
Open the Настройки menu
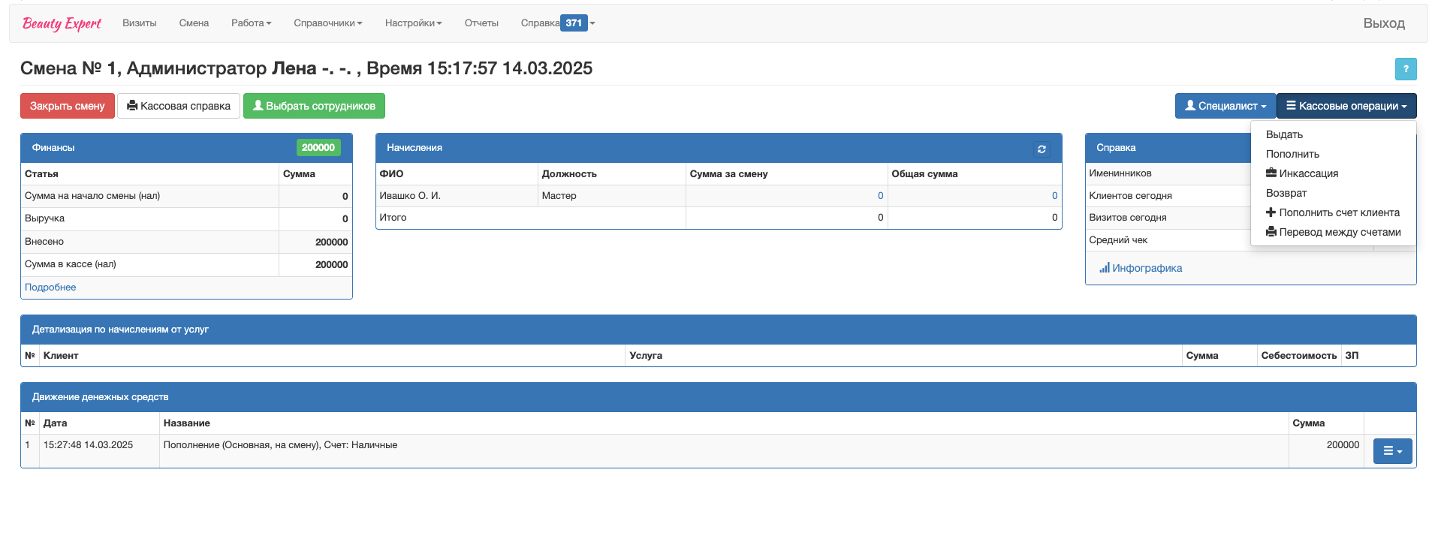[x=413, y=23]
